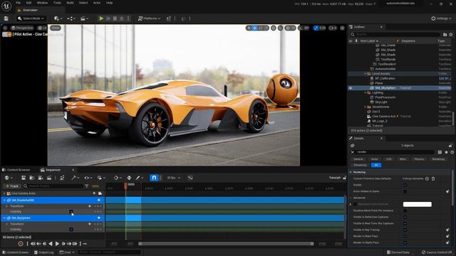Open the Window menu

42,3
